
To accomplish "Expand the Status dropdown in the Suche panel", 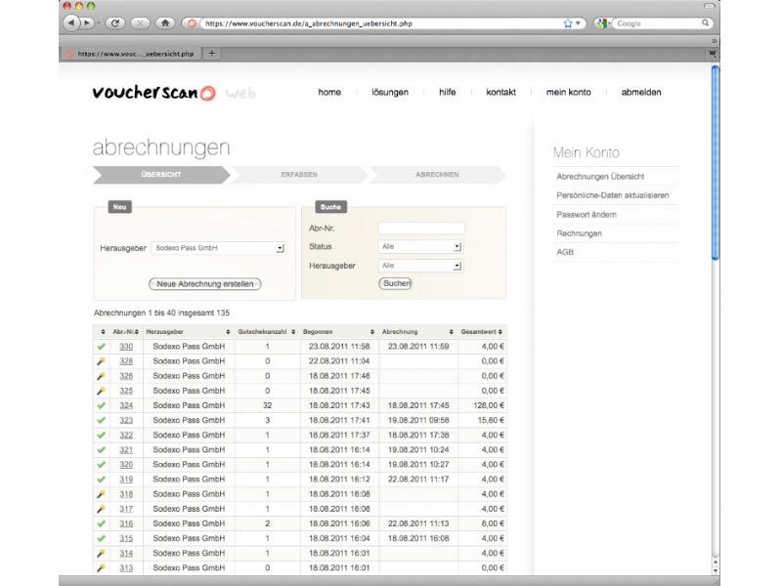I will [419, 247].
